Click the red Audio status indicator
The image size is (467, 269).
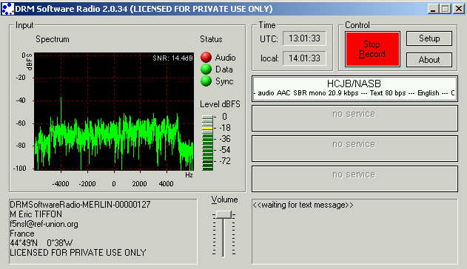pos(206,58)
